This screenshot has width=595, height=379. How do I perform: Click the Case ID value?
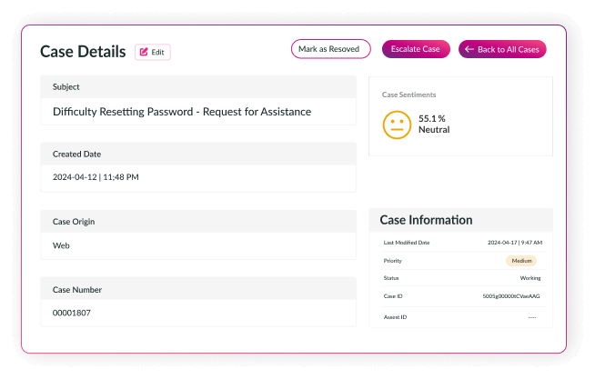coord(511,296)
